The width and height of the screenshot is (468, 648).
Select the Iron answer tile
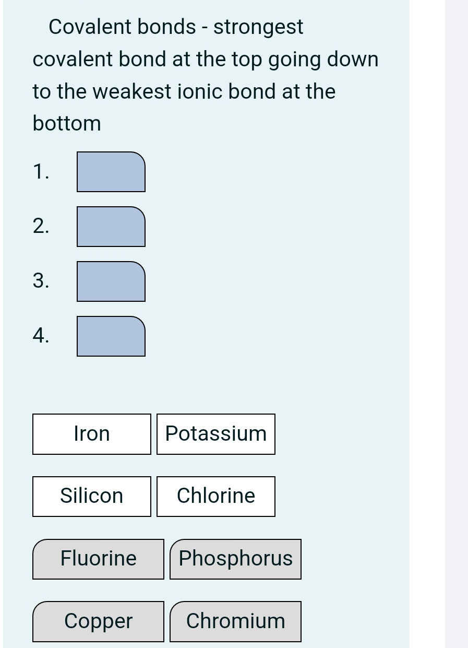coord(91,433)
